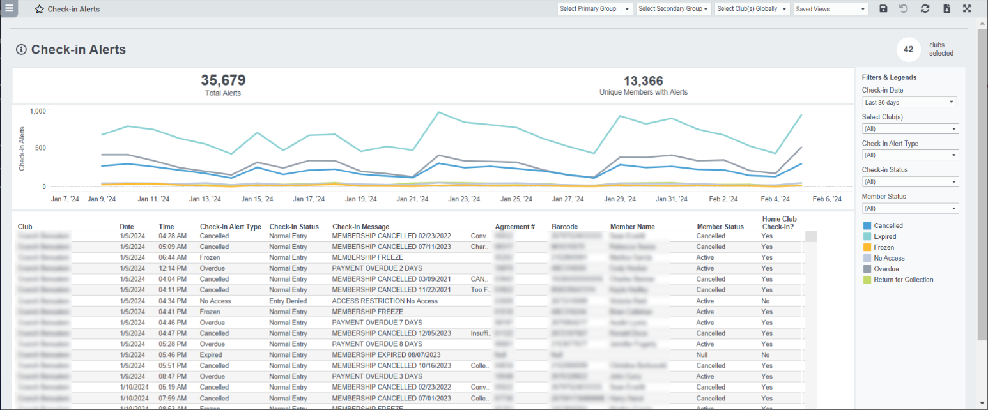Click the save view icon in the toolbar
Image resolution: width=988 pixels, height=410 pixels.
[x=884, y=9]
